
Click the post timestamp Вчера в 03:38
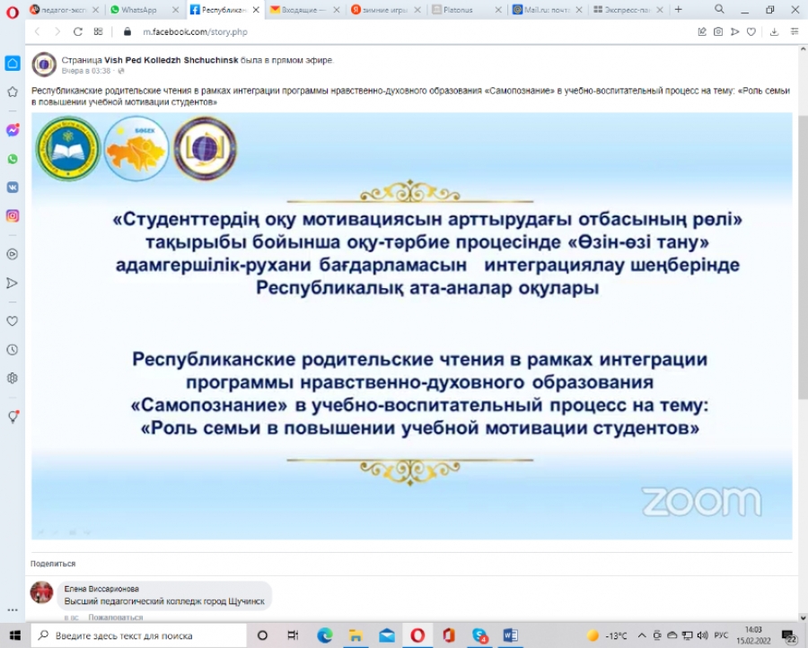(86, 71)
